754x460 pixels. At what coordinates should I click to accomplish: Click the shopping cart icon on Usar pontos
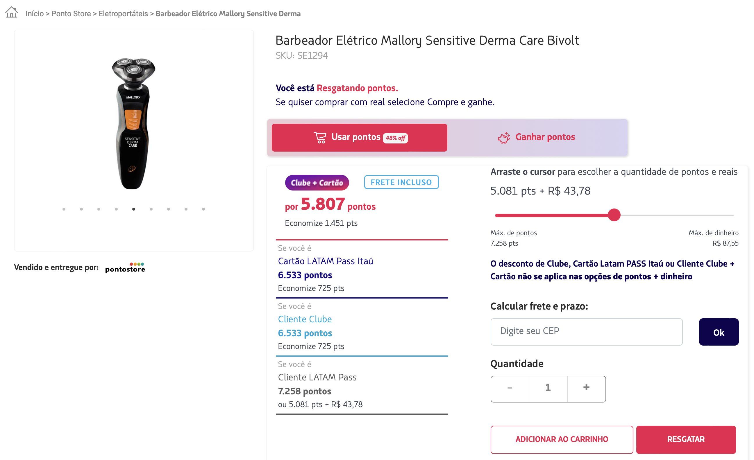coord(320,138)
